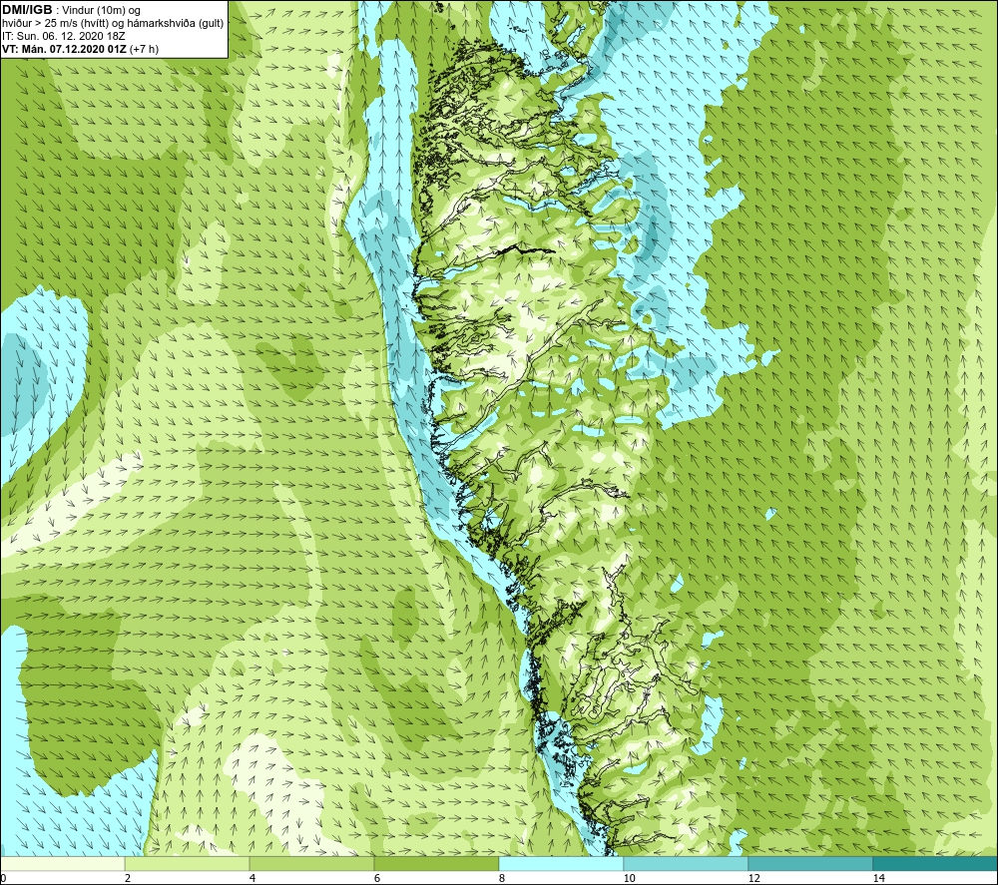
Task: Click the scale label '14'
Action: 878,878
